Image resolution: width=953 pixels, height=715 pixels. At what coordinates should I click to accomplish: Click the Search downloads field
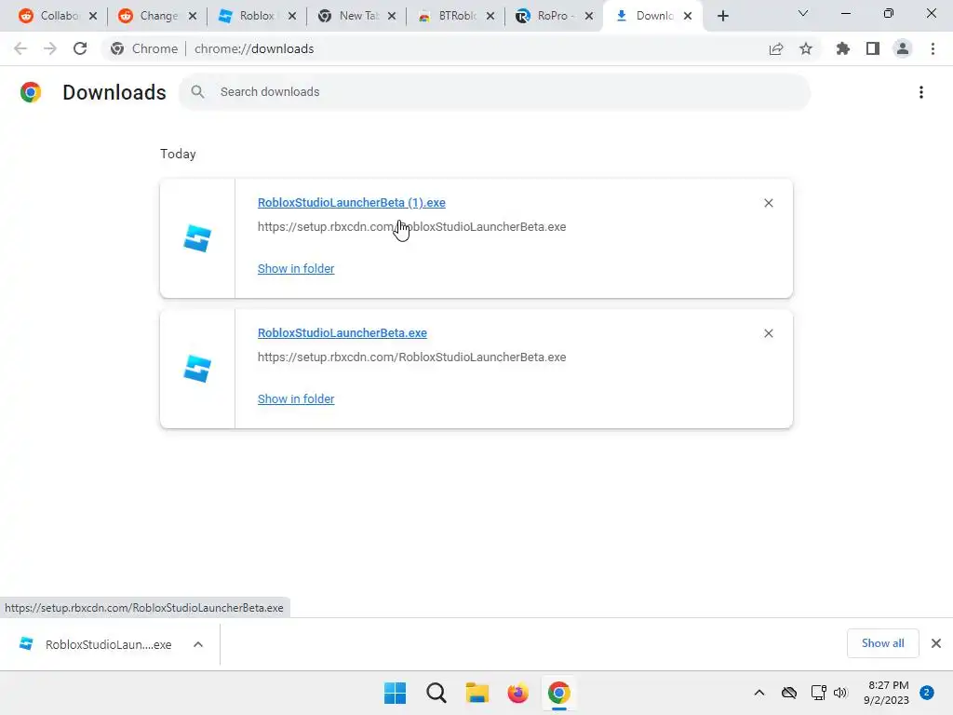coord(495,92)
